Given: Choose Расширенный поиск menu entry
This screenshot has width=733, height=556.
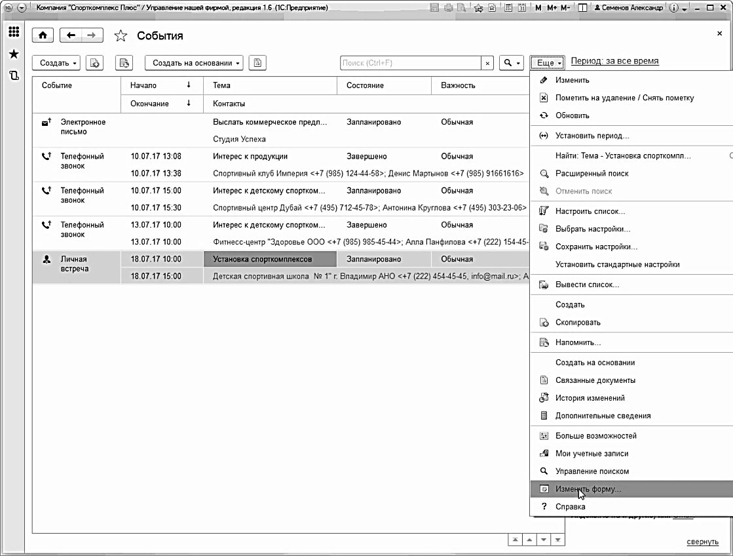Looking at the screenshot, I should tap(631, 174).
